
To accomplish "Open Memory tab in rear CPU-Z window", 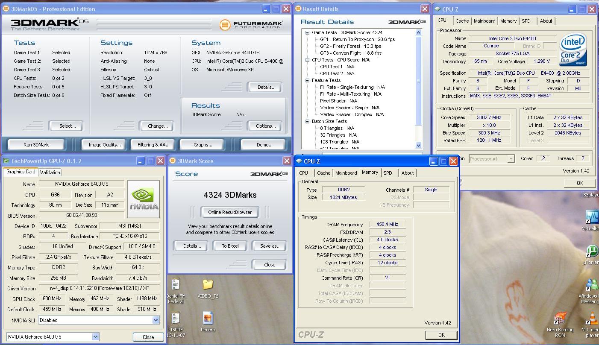I will [508, 21].
